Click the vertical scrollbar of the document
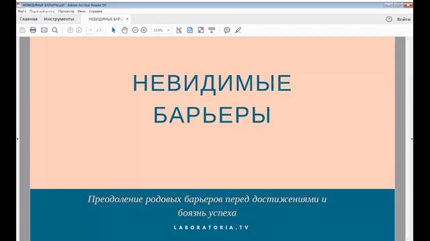 [x=408, y=139]
